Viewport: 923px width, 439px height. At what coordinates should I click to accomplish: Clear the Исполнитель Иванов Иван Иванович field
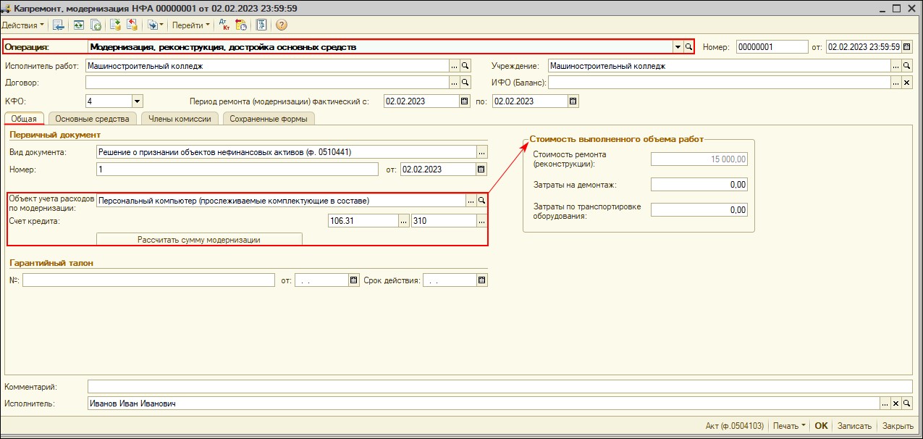pyautogui.click(x=895, y=404)
